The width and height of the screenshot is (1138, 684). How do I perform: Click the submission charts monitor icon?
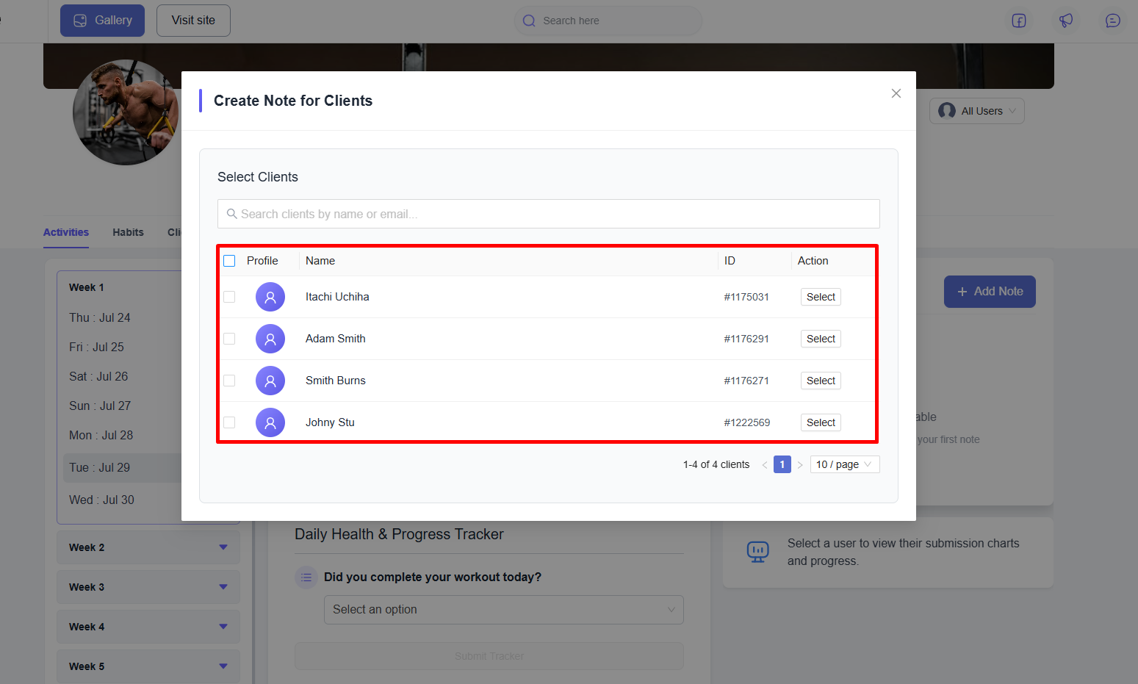click(757, 552)
